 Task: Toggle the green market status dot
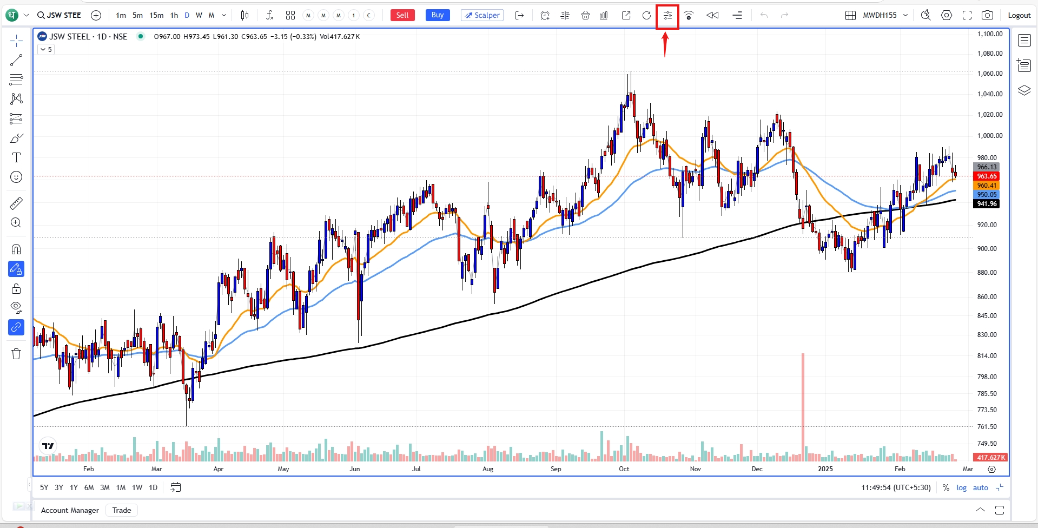(141, 36)
